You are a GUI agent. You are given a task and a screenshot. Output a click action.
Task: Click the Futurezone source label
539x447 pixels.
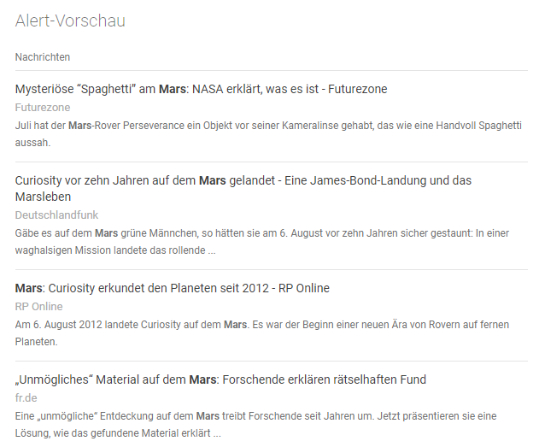(x=43, y=108)
